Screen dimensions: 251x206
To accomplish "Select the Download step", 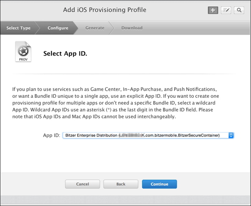I will point(132,28).
